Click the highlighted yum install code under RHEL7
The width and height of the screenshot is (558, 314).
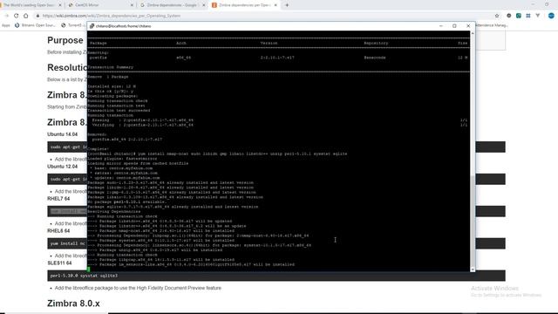pos(68,211)
